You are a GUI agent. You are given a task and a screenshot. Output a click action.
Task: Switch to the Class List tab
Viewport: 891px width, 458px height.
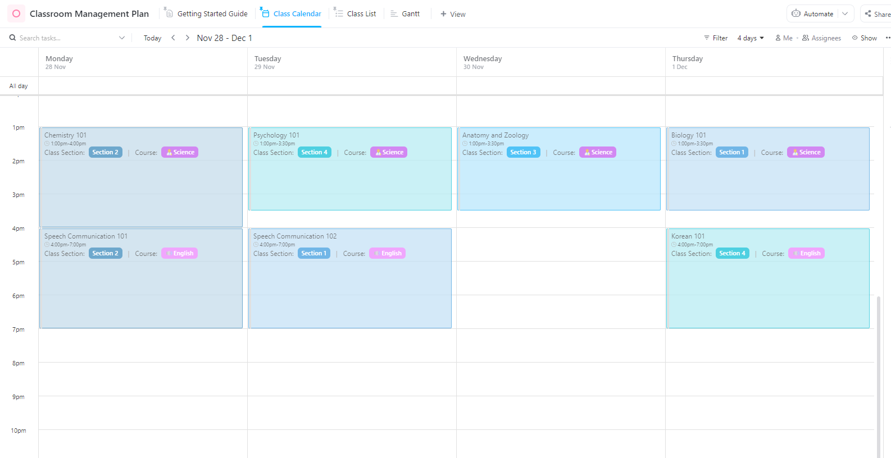(355, 13)
